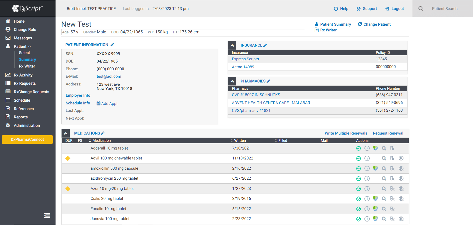Collapse the PHARMACIES panel

coord(232,81)
